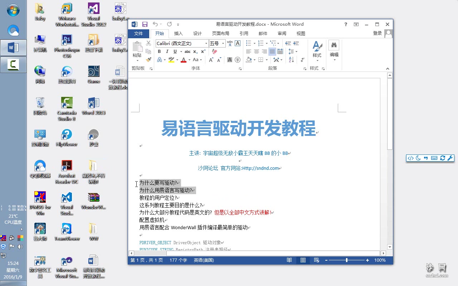Click the sort (排序) icon in Paragraph group
Viewport: 458px width, 286px height.
[291, 60]
